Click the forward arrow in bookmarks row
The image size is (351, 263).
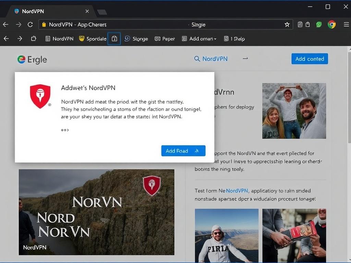[20, 39]
